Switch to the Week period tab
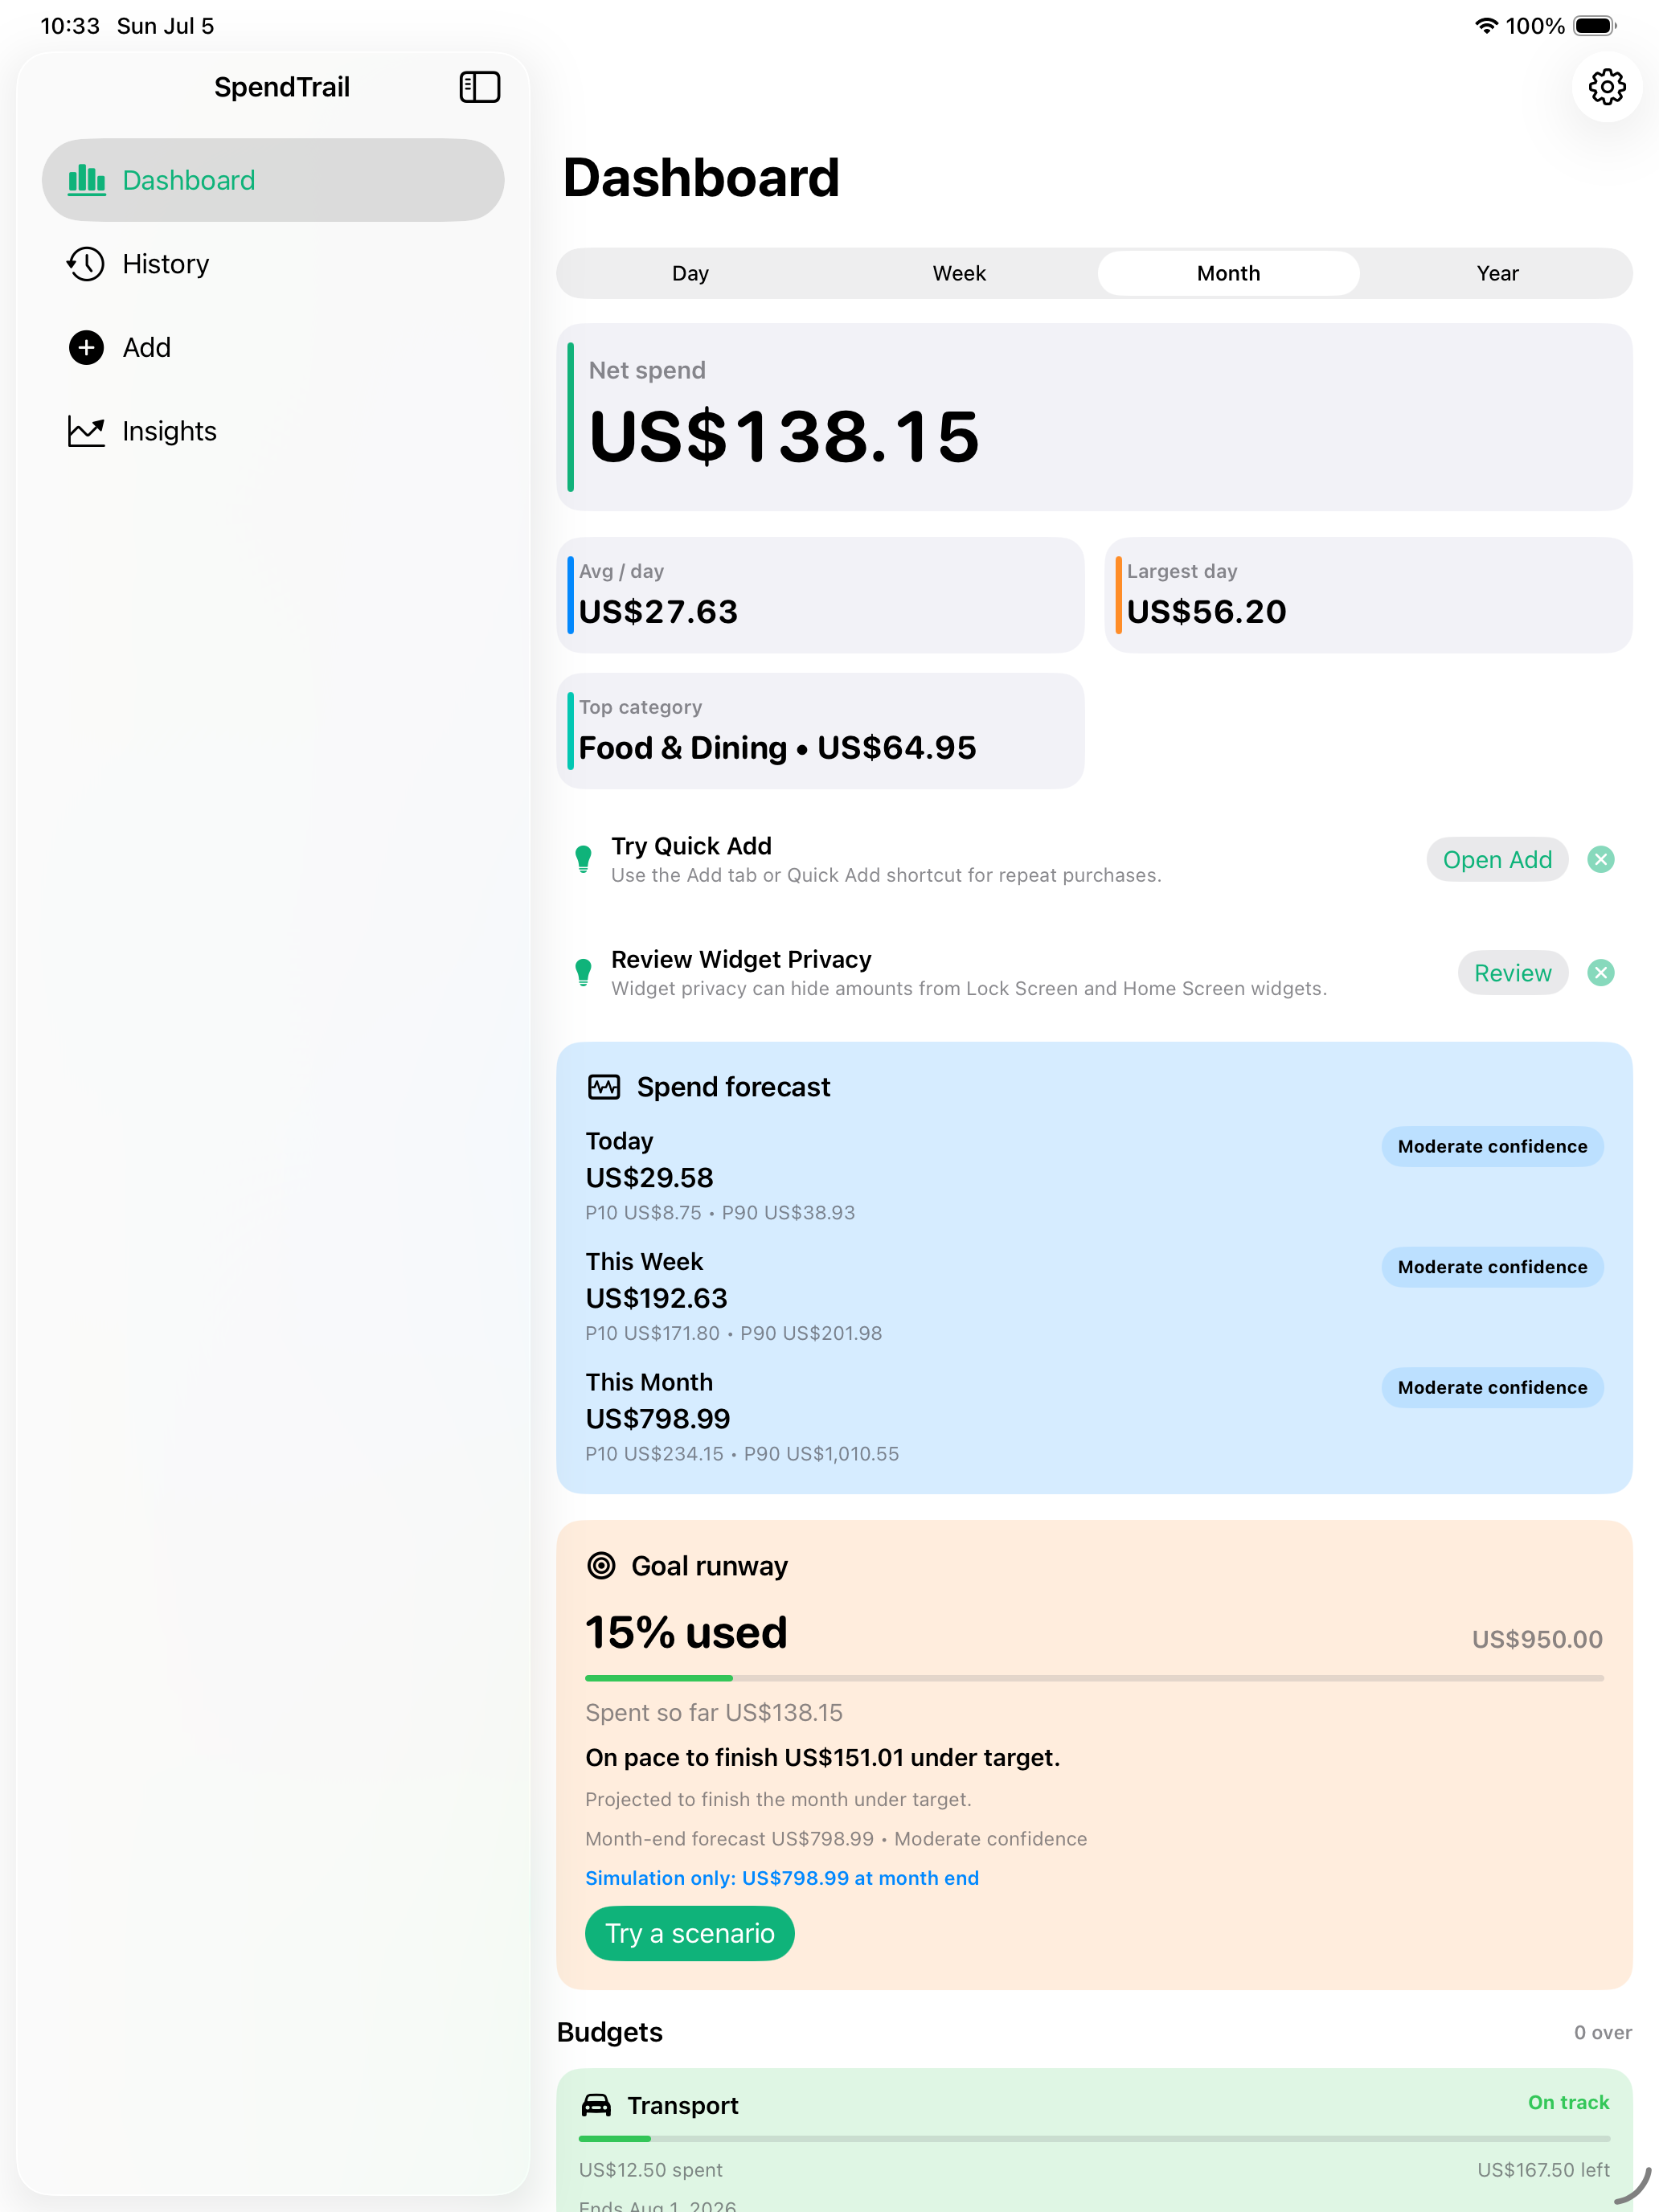 point(960,273)
